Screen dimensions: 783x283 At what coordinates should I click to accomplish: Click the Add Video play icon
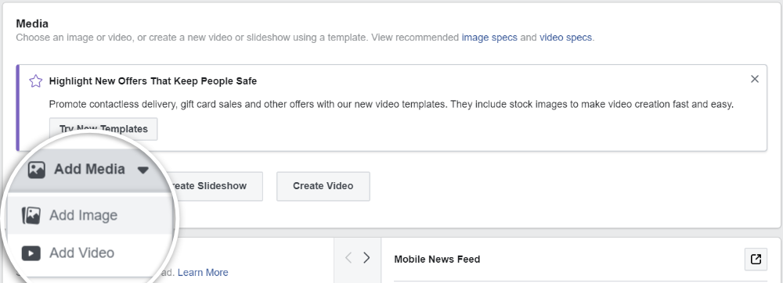pyautogui.click(x=31, y=253)
